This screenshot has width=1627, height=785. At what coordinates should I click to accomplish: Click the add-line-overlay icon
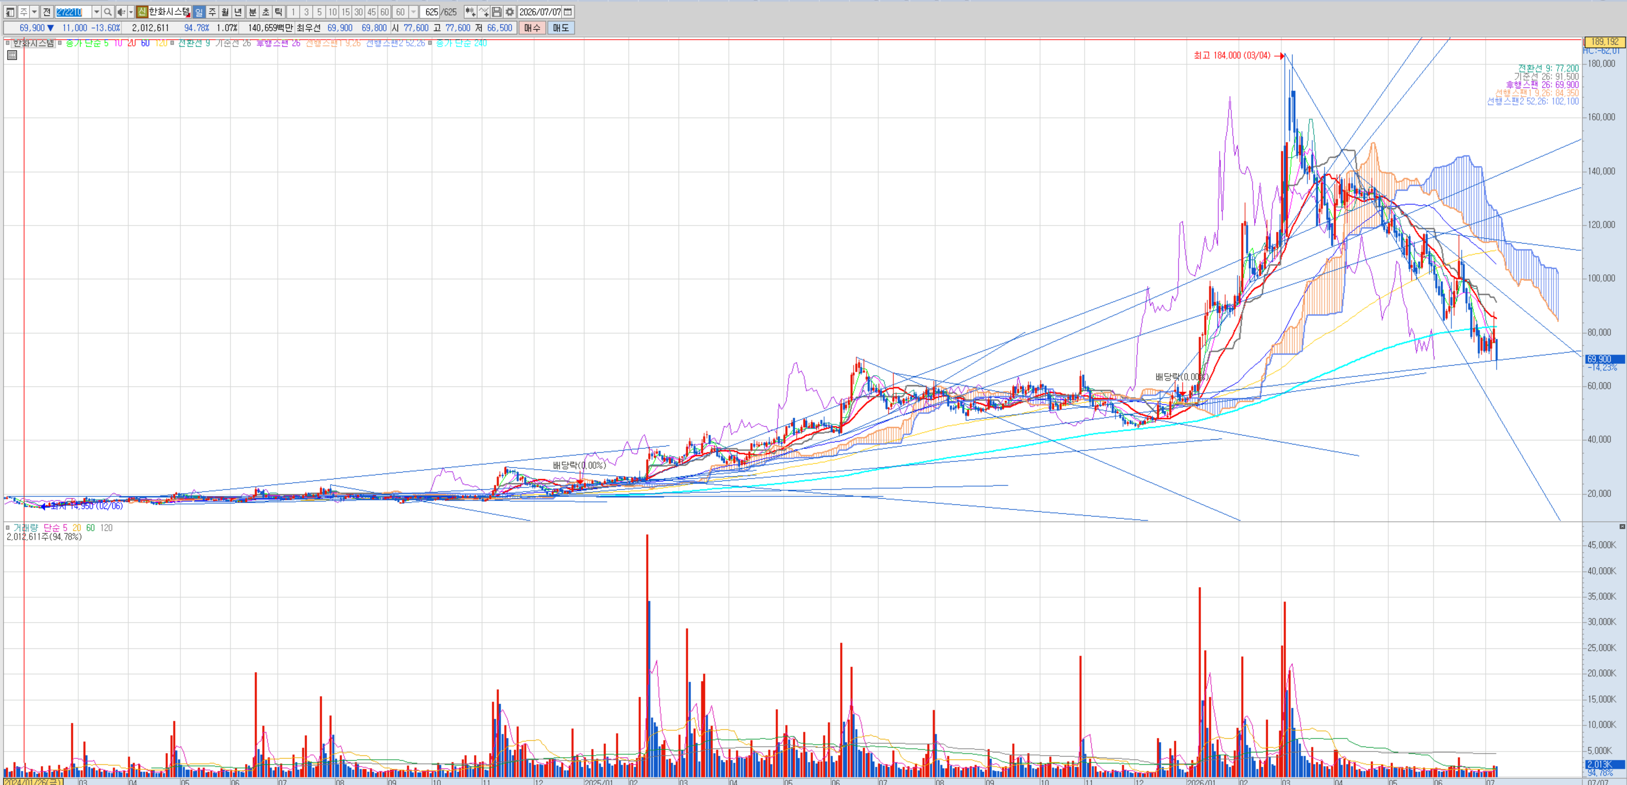click(x=484, y=12)
